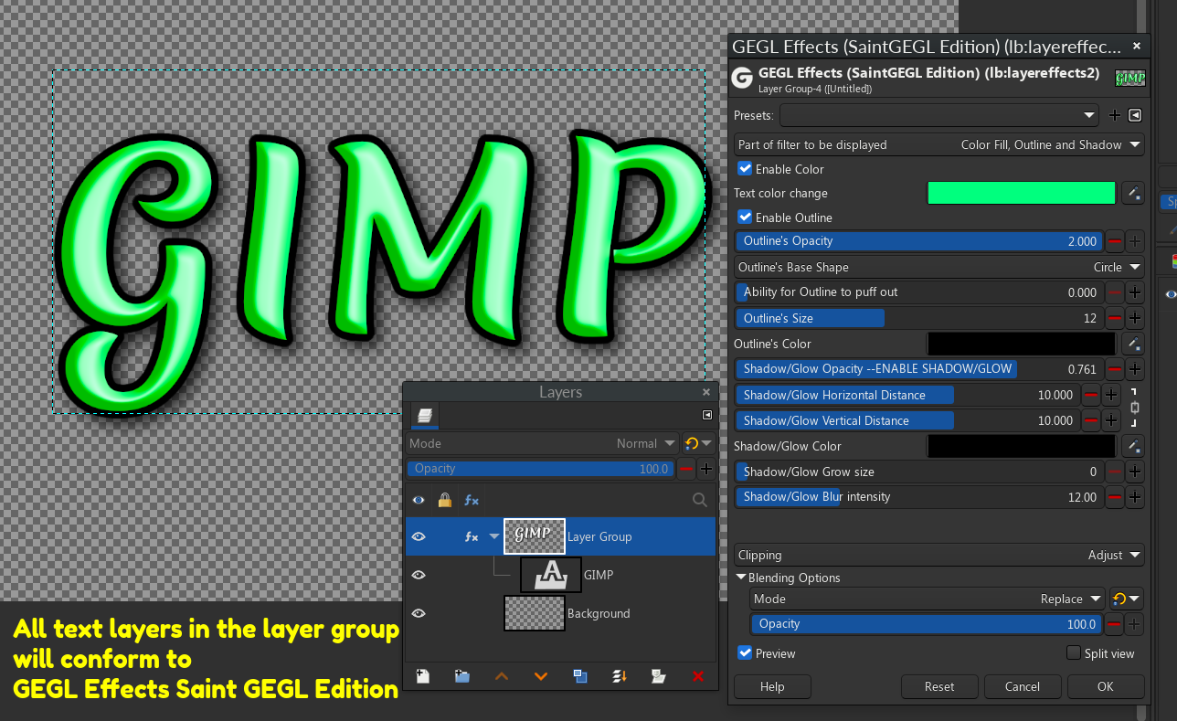Click the Cancel button
The height and width of the screenshot is (721, 1177).
coord(1023,686)
